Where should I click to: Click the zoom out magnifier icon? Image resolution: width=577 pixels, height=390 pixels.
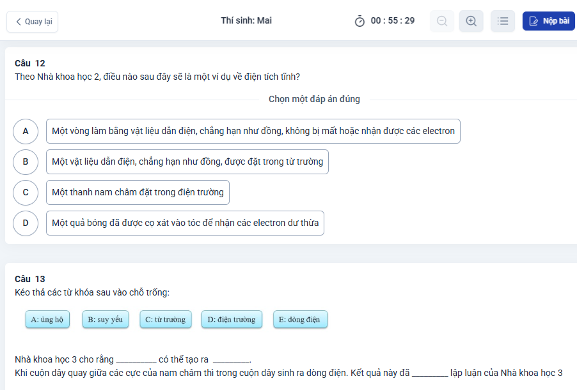442,21
